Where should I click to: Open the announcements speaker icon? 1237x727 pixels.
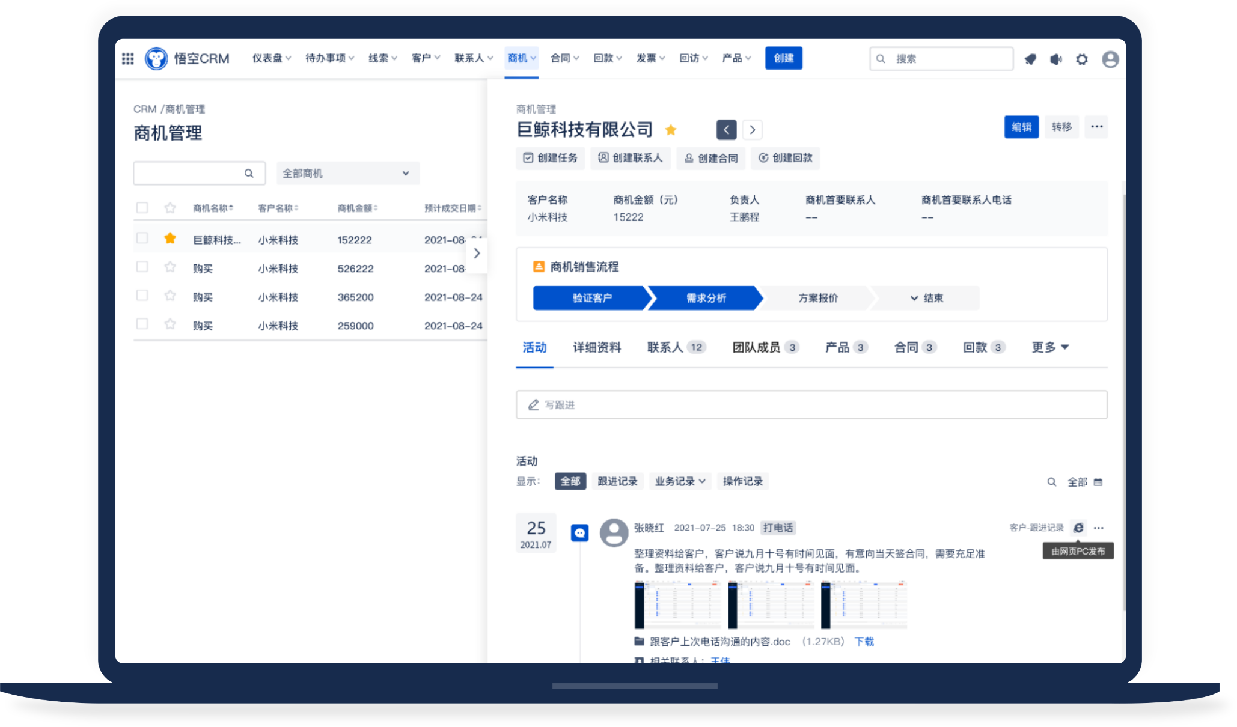coord(1056,59)
